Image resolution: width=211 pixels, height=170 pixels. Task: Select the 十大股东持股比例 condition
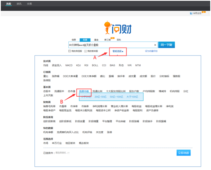(x=116, y=91)
